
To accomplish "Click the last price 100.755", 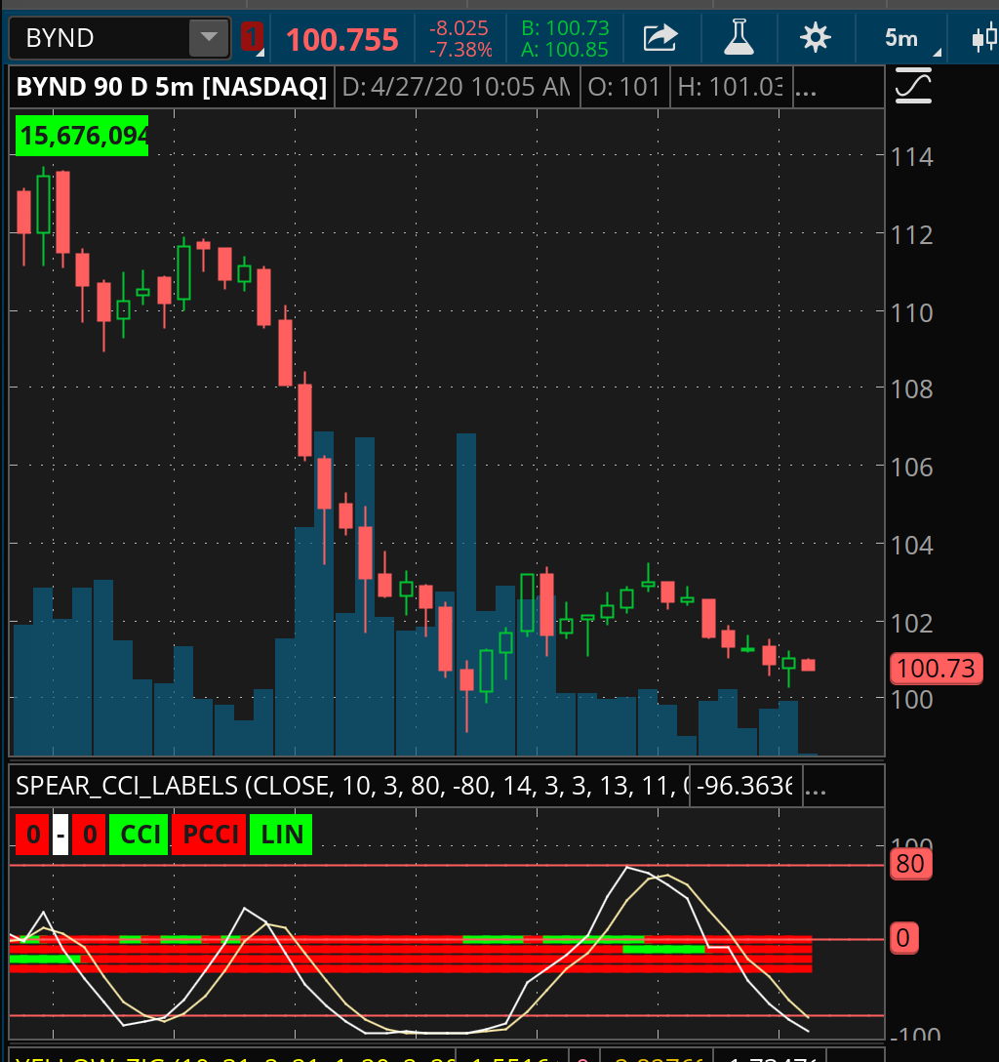I will point(341,39).
